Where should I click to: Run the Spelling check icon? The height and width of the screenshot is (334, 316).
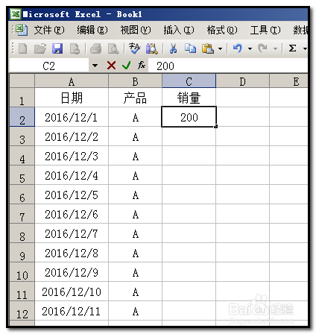pyautogui.click(x=134, y=48)
